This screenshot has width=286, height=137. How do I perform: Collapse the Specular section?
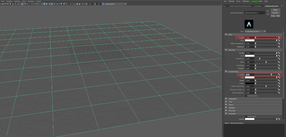[x=226, y=50]
